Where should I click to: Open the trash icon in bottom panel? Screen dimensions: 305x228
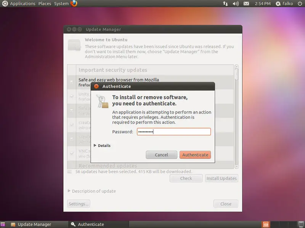coord(301,225)
